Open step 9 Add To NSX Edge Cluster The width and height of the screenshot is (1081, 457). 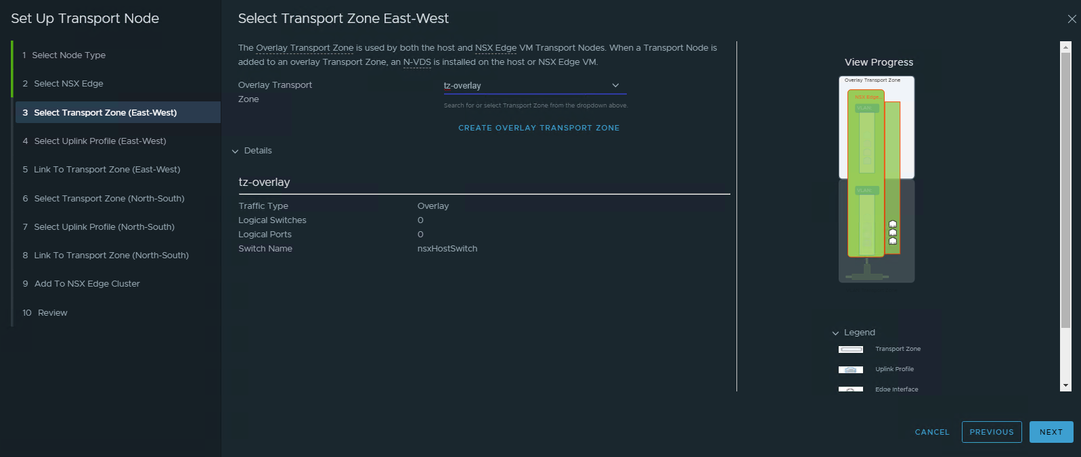tap(81, 284)
